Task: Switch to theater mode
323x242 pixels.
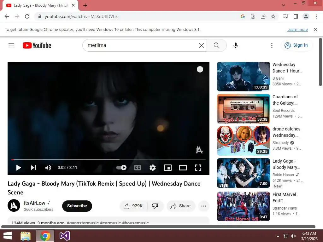Action: [x=183, y=168]
